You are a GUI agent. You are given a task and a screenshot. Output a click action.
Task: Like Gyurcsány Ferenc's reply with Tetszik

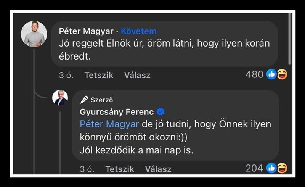pyautogui.click(x=120, y=169)
